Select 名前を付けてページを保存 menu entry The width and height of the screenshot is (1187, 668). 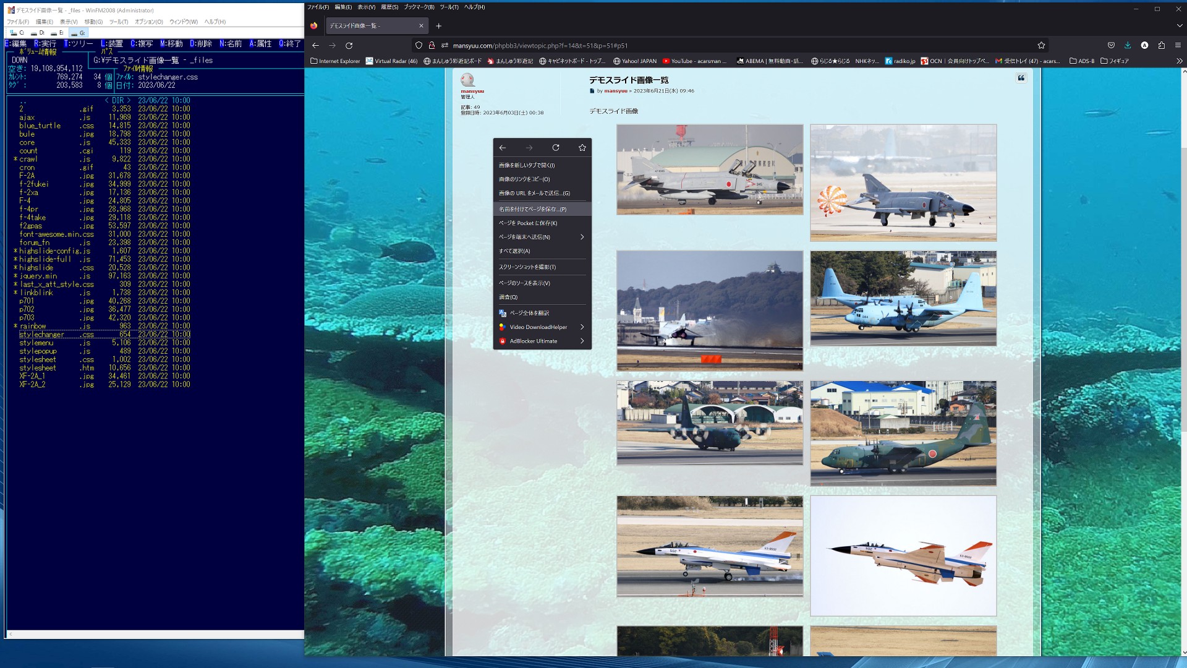tap(532, 209)
